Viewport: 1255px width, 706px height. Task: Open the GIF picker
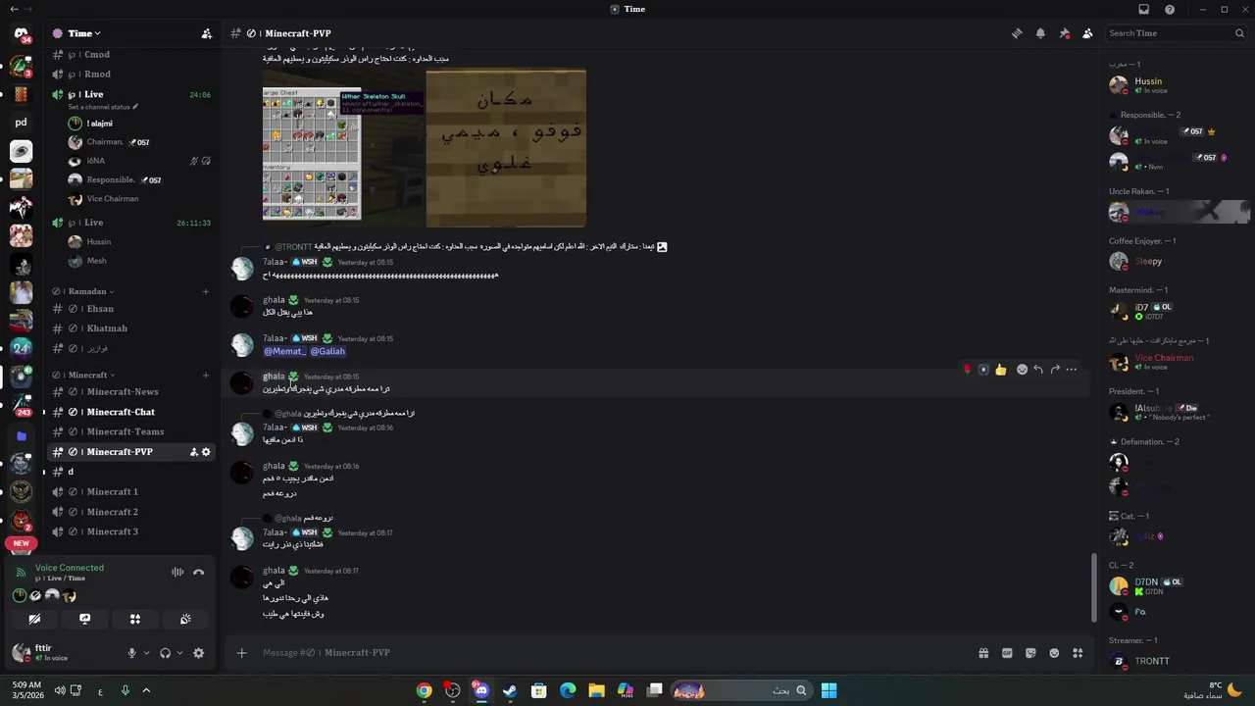[1007, 653]
